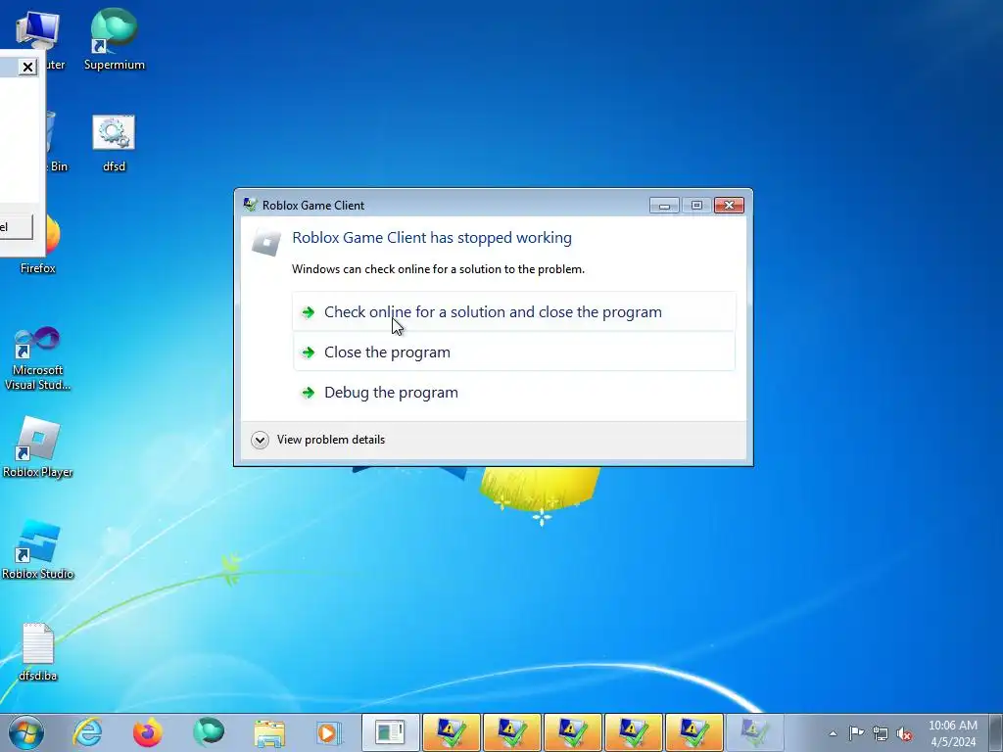The image size is (1003, 752).
Task: Click "Roblox Game Client has stopped working" heading
Action: point(432,238)
